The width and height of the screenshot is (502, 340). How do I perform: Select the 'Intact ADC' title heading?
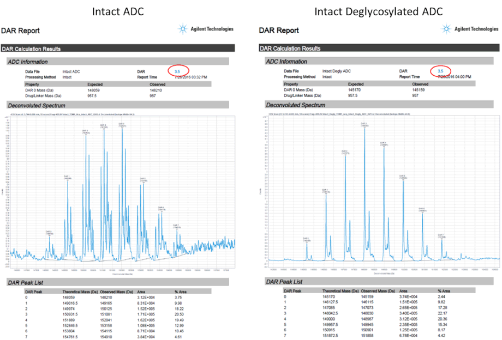click(118, 11)
